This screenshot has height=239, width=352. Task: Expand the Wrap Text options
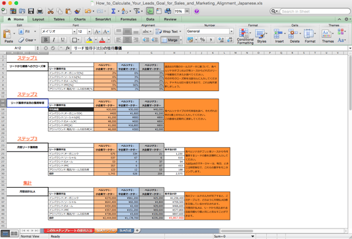click(180, 32)
